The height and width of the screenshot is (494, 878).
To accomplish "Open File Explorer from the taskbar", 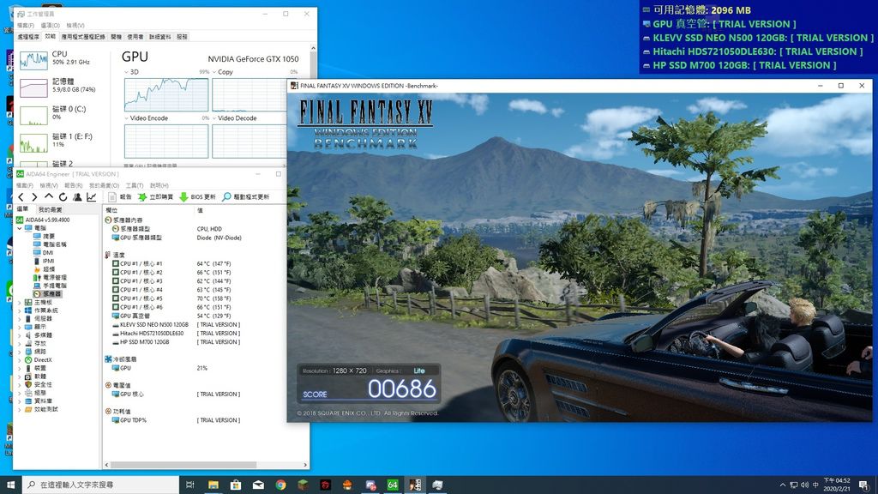I will click(213, 485).
